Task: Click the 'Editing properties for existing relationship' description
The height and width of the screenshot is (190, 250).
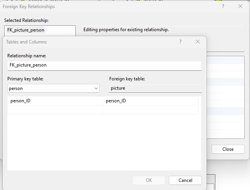Action: click(x=126, y=30)
